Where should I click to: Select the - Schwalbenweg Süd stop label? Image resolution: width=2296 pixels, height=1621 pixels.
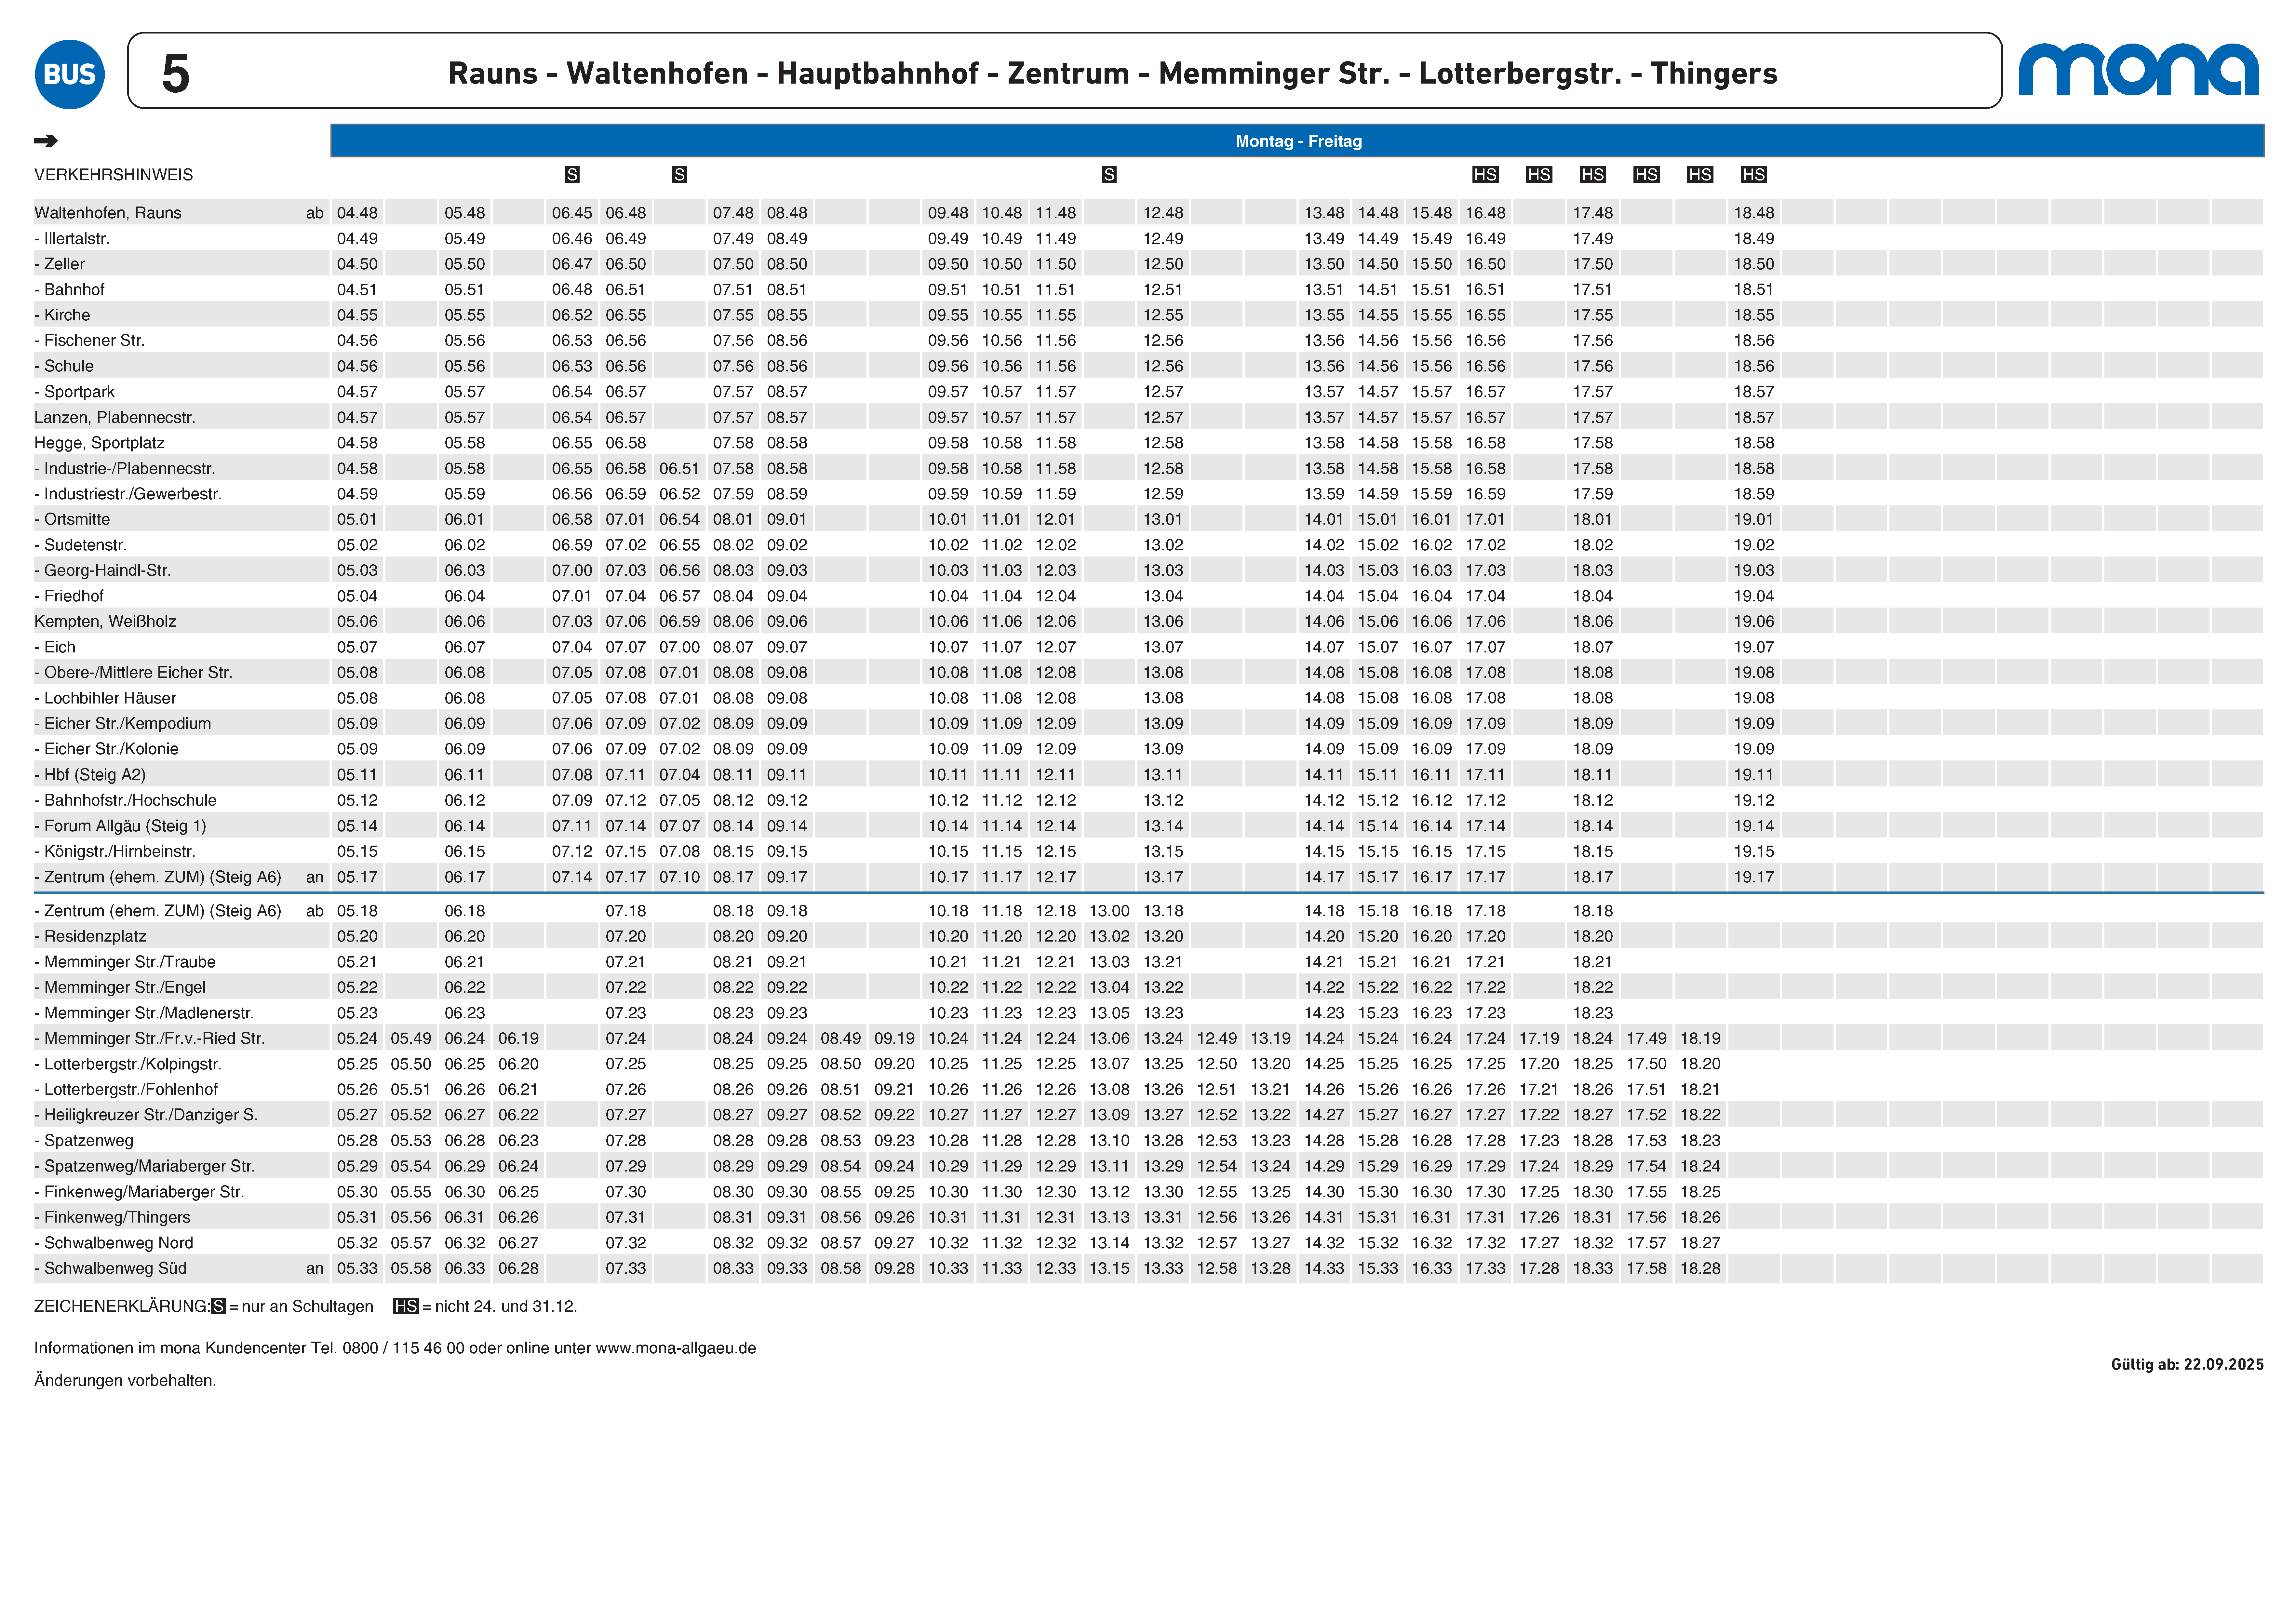click(111, 1269)
